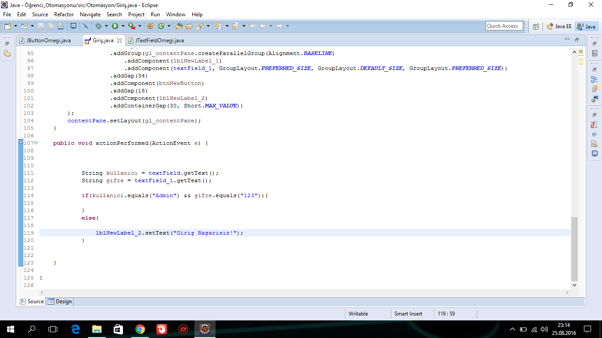This screenshot has width=602, height=338.
Task: Show the Task List side icon
Action: point(595,54)
